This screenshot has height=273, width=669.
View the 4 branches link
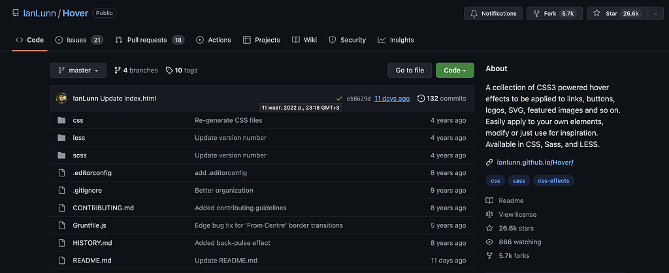tap(136, 71)
